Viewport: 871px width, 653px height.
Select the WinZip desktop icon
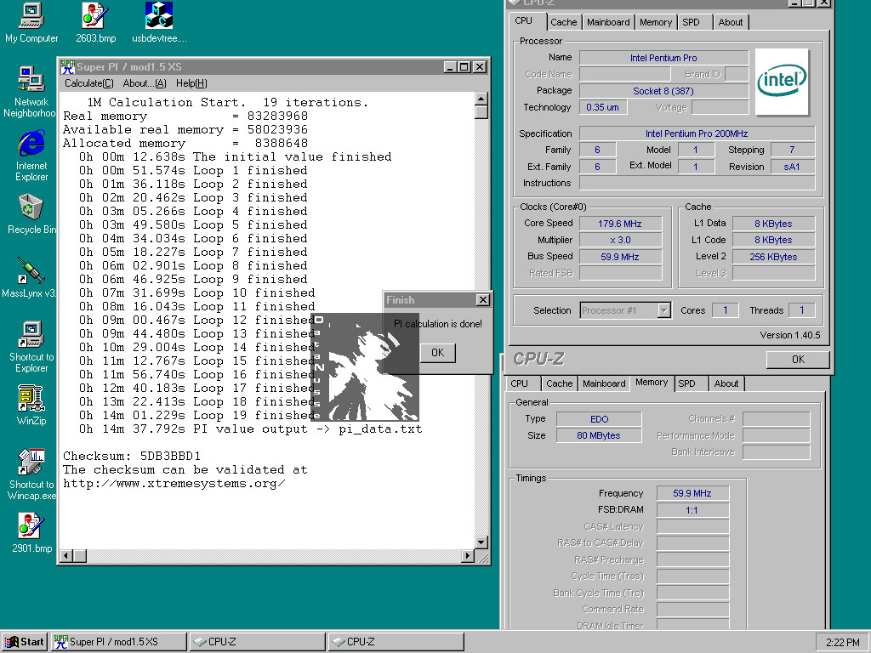click(x=31, y=406)
